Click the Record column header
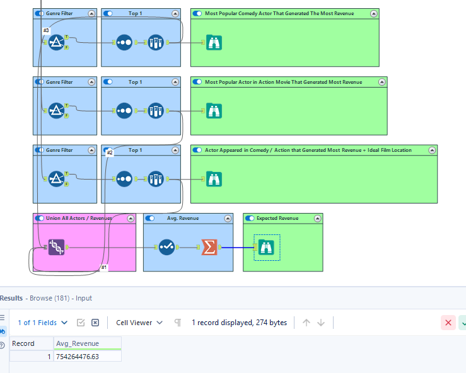The width and height of the screenshot is (466, 373). [32, 343]
